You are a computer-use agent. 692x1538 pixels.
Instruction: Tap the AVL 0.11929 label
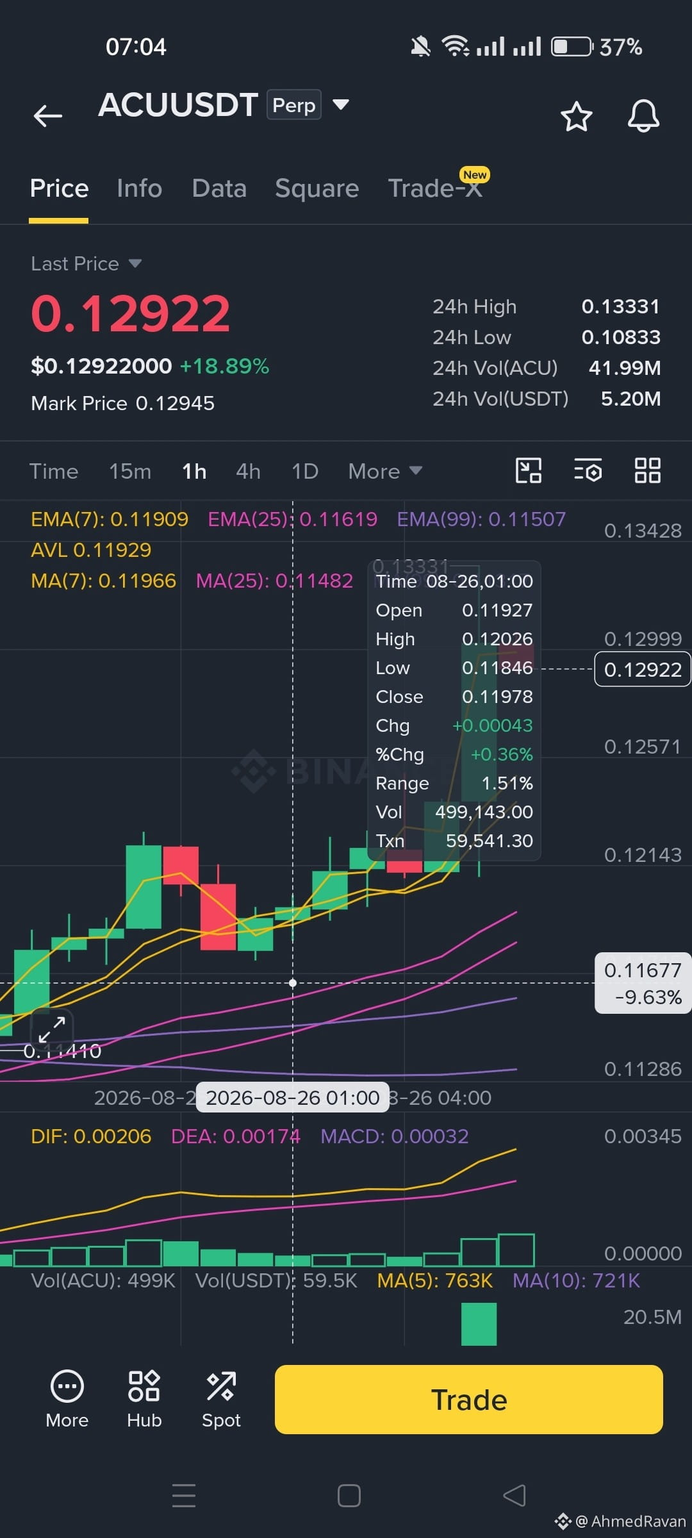pos(91,550)
